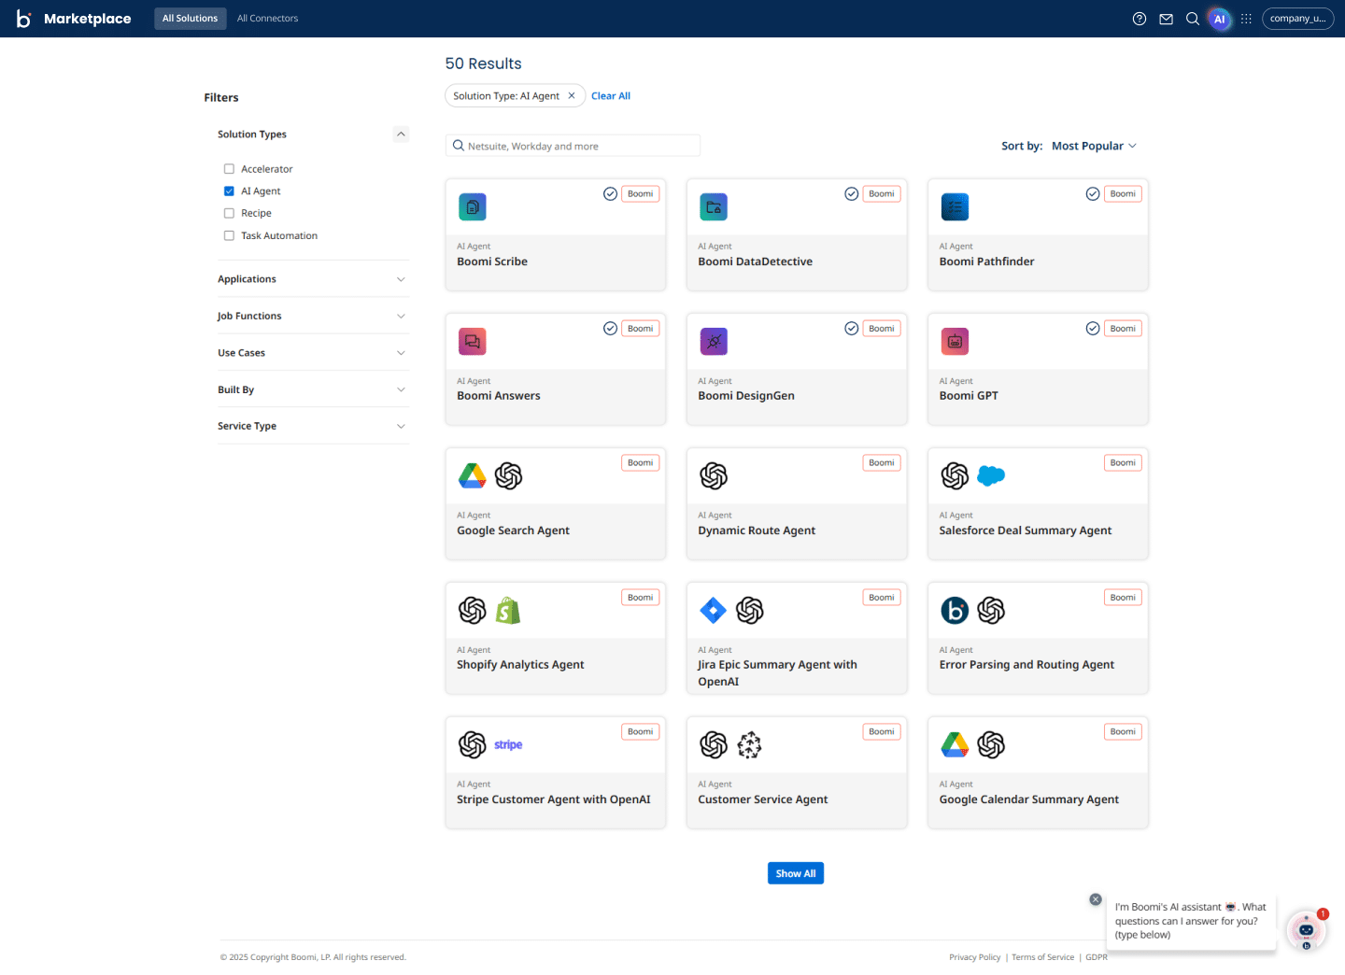Click Salesforce cloud icon on Deal Summary card
Screen dimensions: 1345x975
[x=991, y=476]
